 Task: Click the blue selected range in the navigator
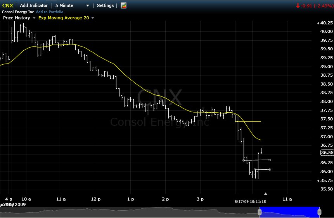pyautogui.click(x=289, y=212)
